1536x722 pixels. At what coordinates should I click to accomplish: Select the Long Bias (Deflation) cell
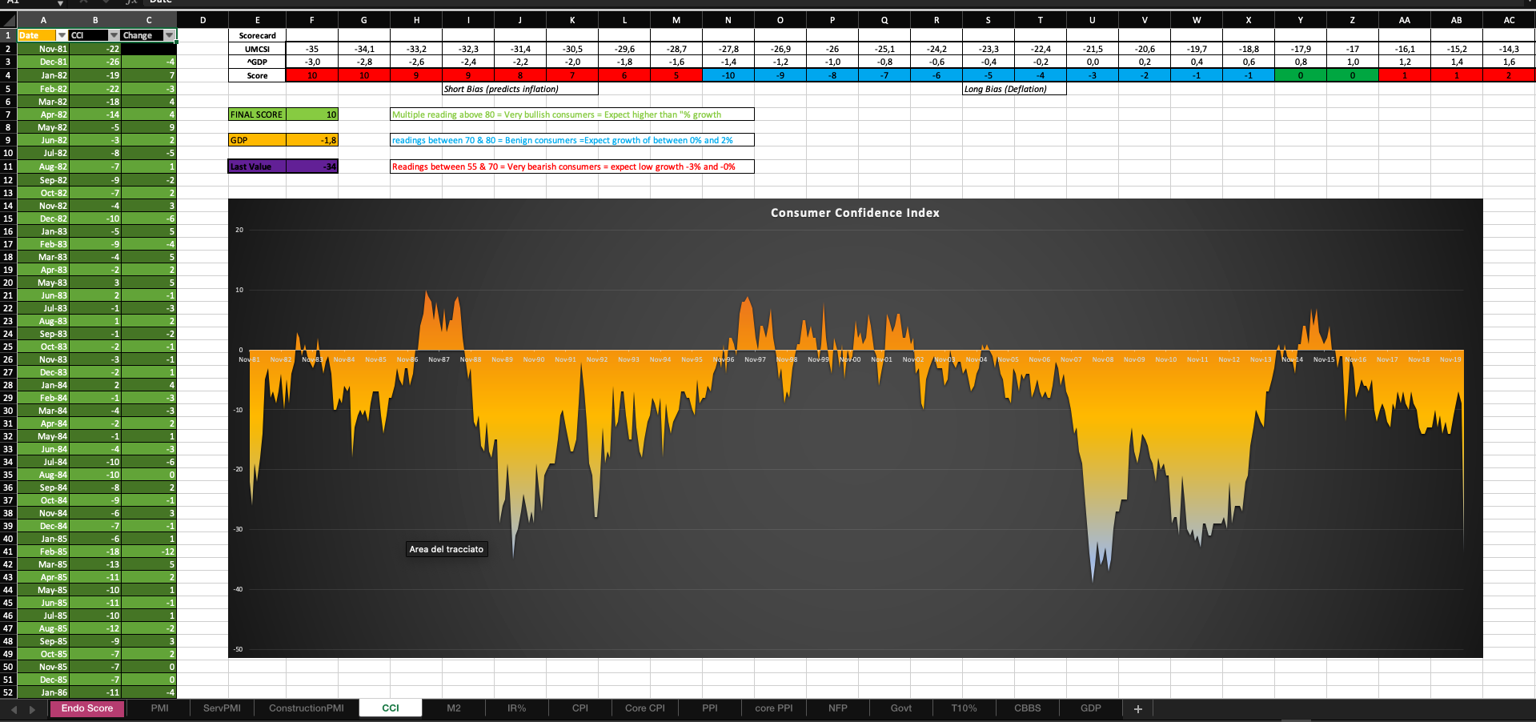tap(1014, 89)
